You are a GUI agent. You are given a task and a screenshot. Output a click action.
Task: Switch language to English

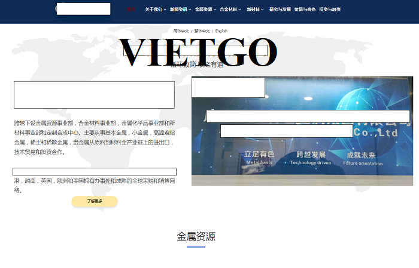[221, 31]
